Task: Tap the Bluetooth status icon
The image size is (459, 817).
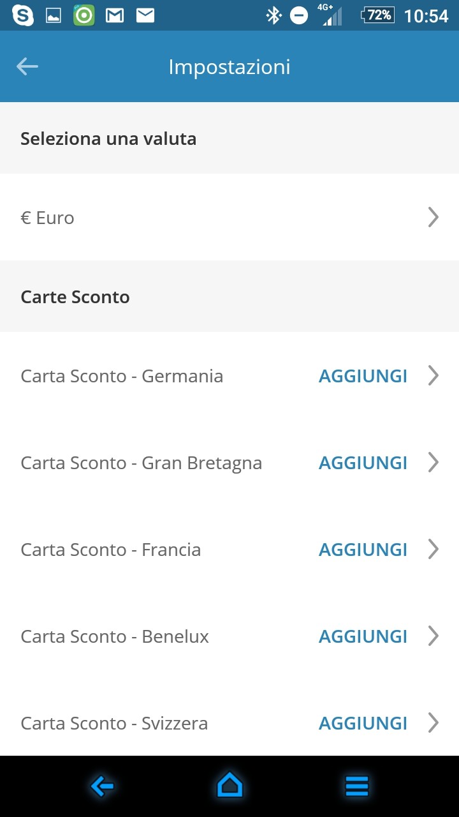Action: pyautogui.click(x=273, y=15)
